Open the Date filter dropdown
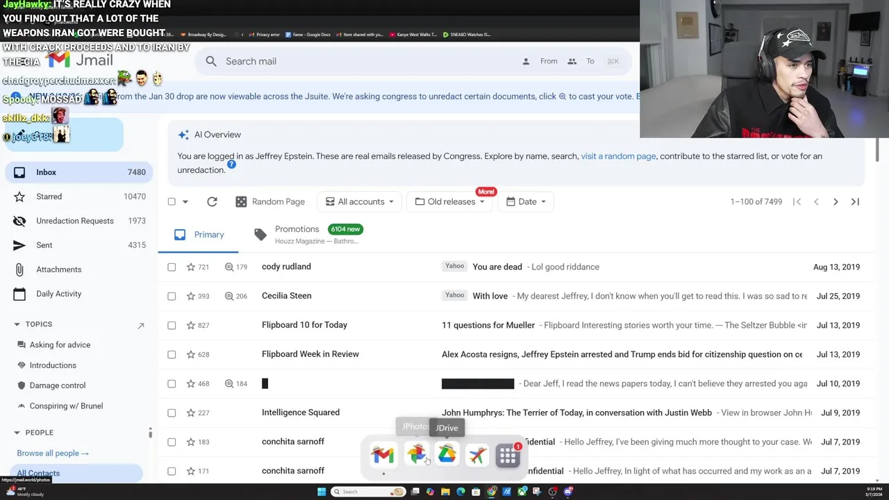The image size is (889, 500). point(526,201)
